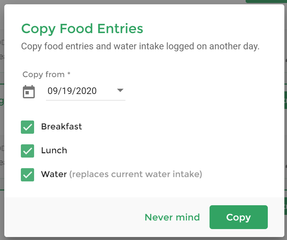The width and height of the screenshot is (287, 240).
Task: Dismiss dialog with Never mind
Action: 172,217
